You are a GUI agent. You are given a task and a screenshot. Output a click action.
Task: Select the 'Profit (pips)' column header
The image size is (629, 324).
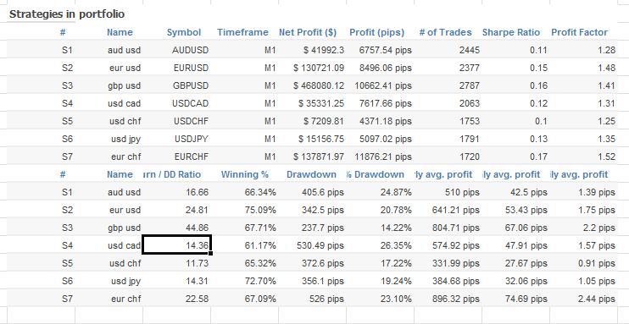[376, 32]
